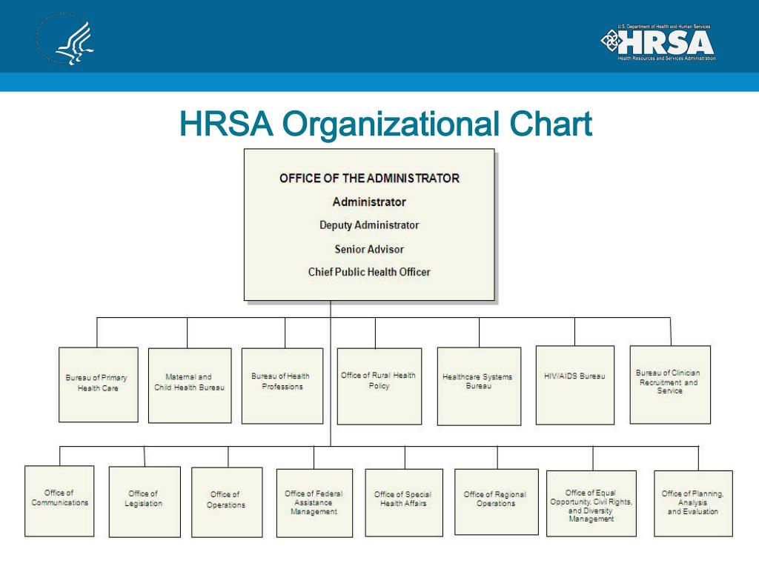This screenshot has height=569, width=759.
Task: Select the Deputy Administrator line
Action: (x=369, y=225)
